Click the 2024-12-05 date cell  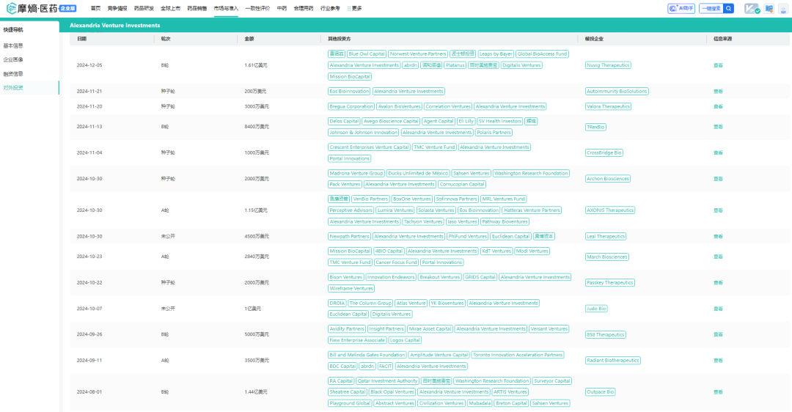point(89,65)
